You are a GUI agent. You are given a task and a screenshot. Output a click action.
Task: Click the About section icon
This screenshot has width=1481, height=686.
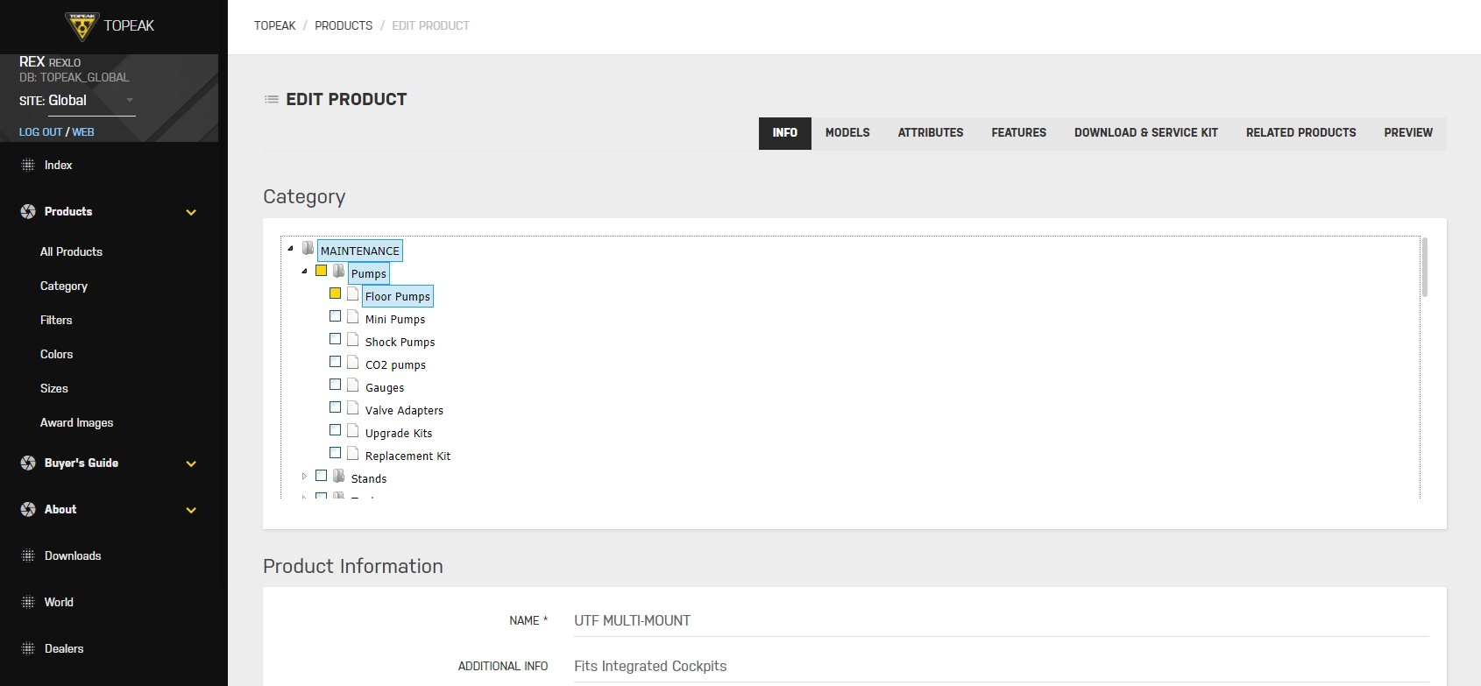pyautogui.click(x=28, y=509)
